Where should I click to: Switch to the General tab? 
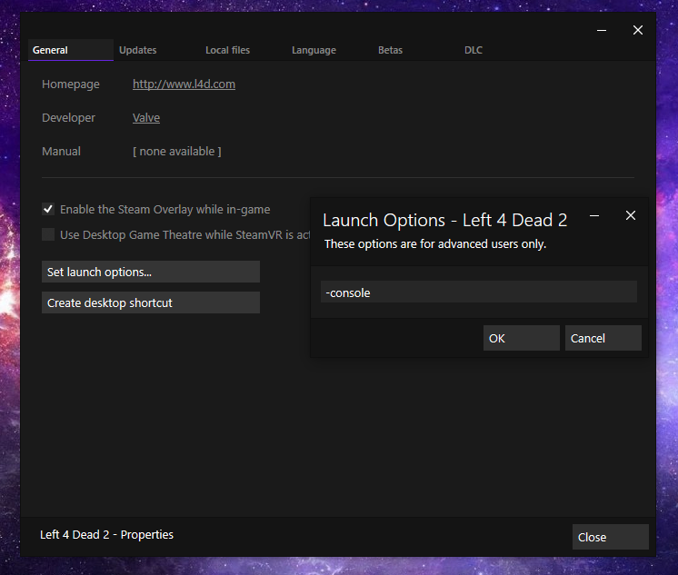pyautogui.click(x=71, y=50)
